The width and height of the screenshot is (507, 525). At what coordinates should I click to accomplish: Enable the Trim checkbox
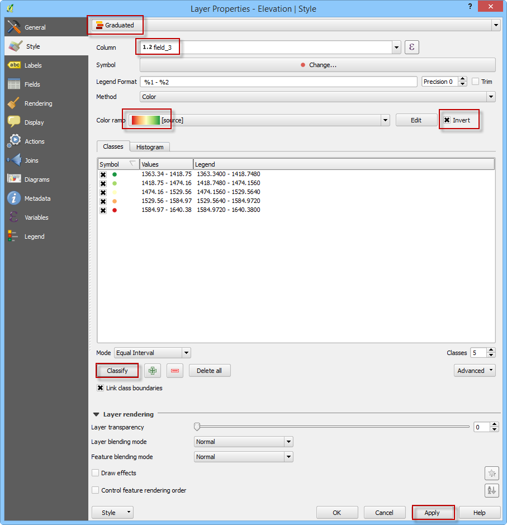click(476, 82)
